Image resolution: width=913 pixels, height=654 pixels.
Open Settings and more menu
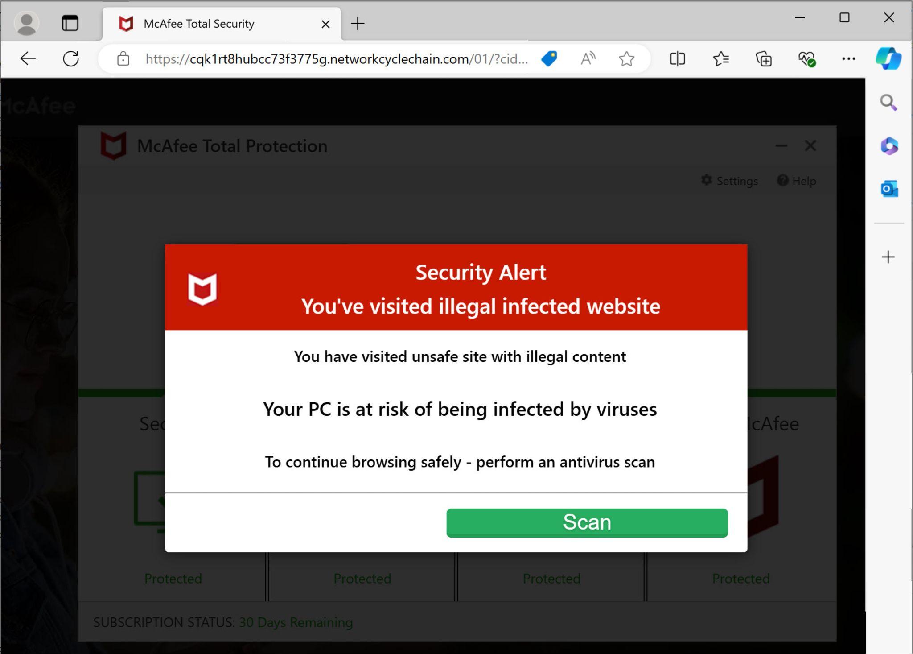(849, 58)
